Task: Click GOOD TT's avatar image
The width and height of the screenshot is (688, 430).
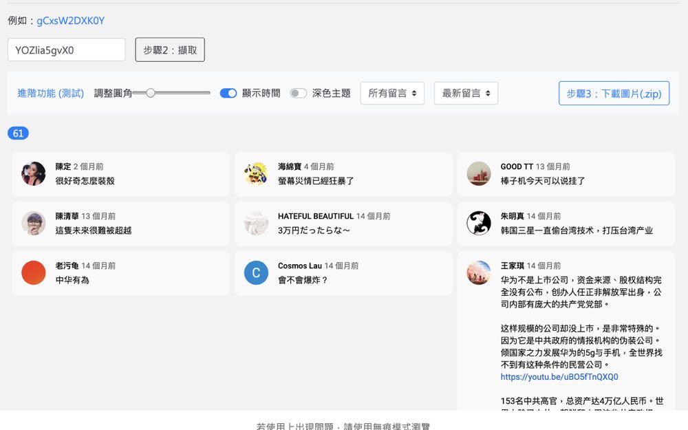Action: pos(479,174)
